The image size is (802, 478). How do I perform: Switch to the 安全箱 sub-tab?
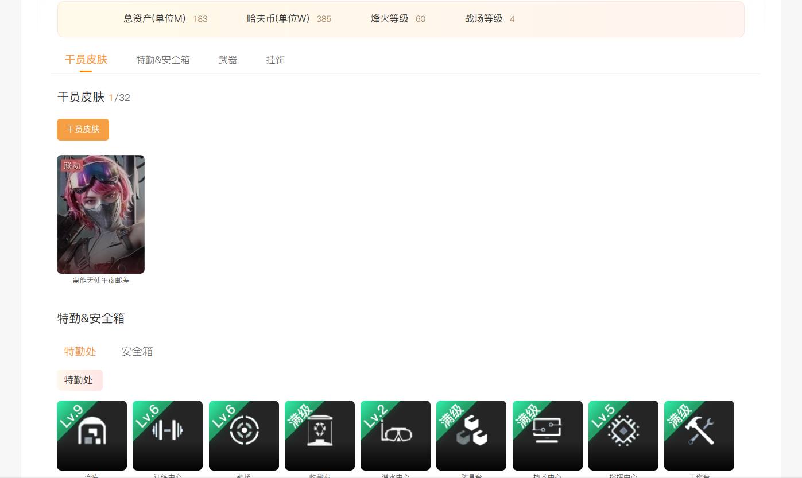pos(137,351)
